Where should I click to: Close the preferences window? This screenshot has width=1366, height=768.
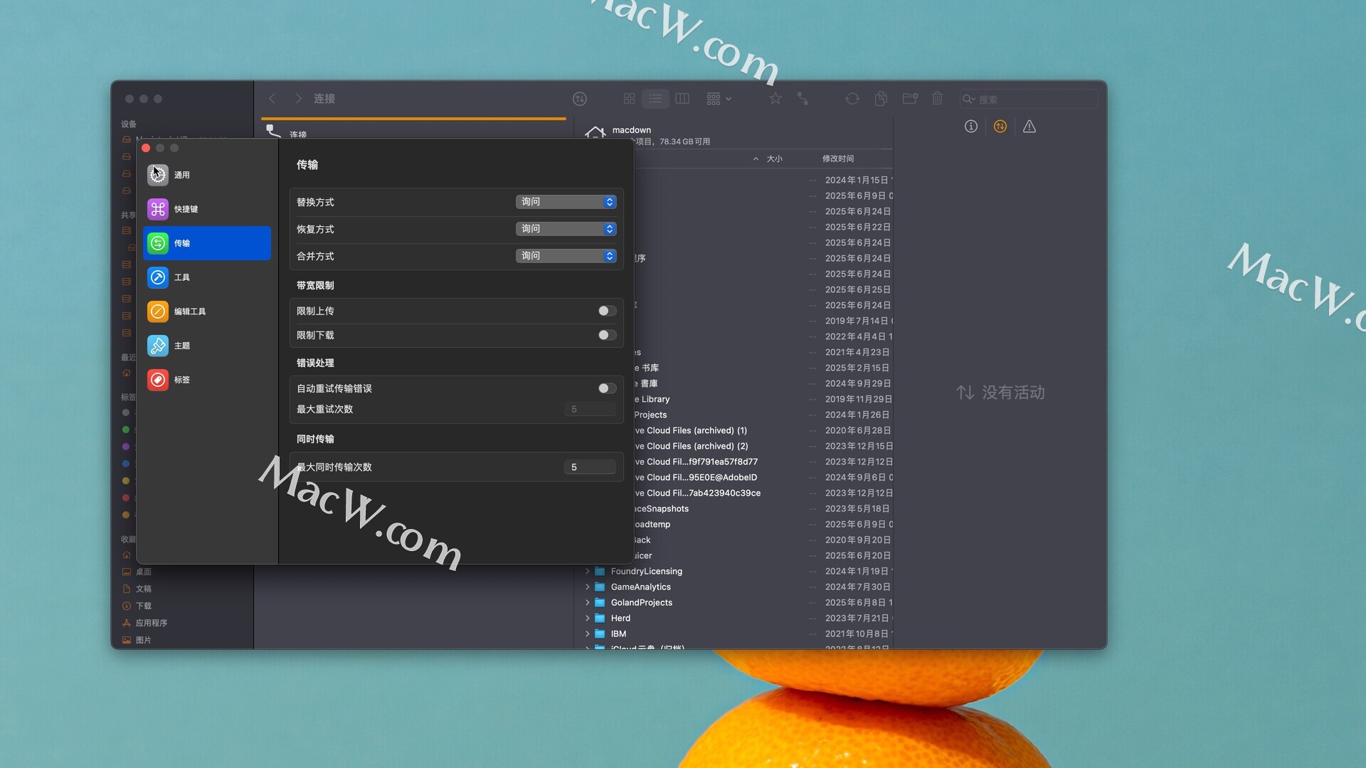[146, 148]
